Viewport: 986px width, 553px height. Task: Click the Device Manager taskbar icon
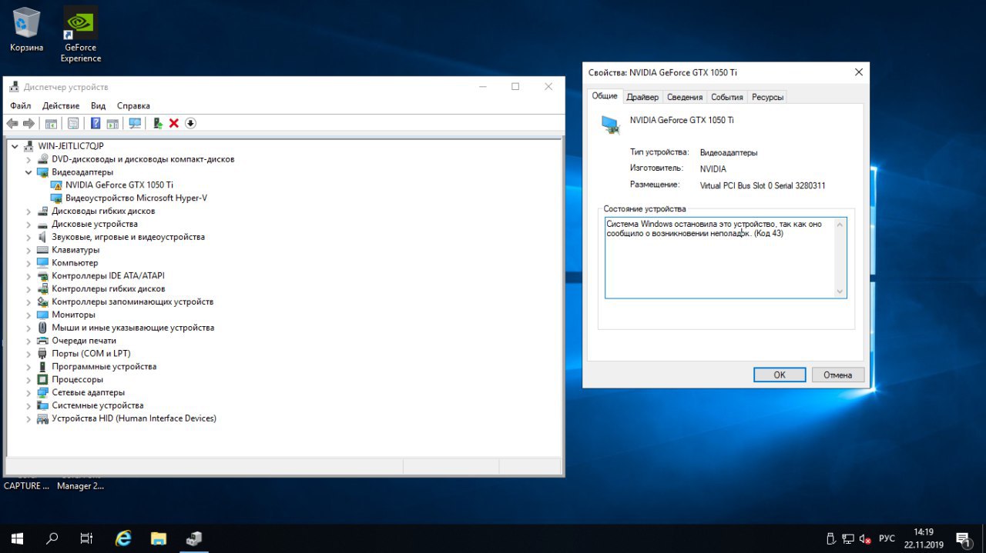[193, 538]
